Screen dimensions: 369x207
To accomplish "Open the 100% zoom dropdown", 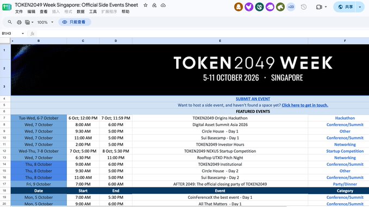I will tap(45, 22).
